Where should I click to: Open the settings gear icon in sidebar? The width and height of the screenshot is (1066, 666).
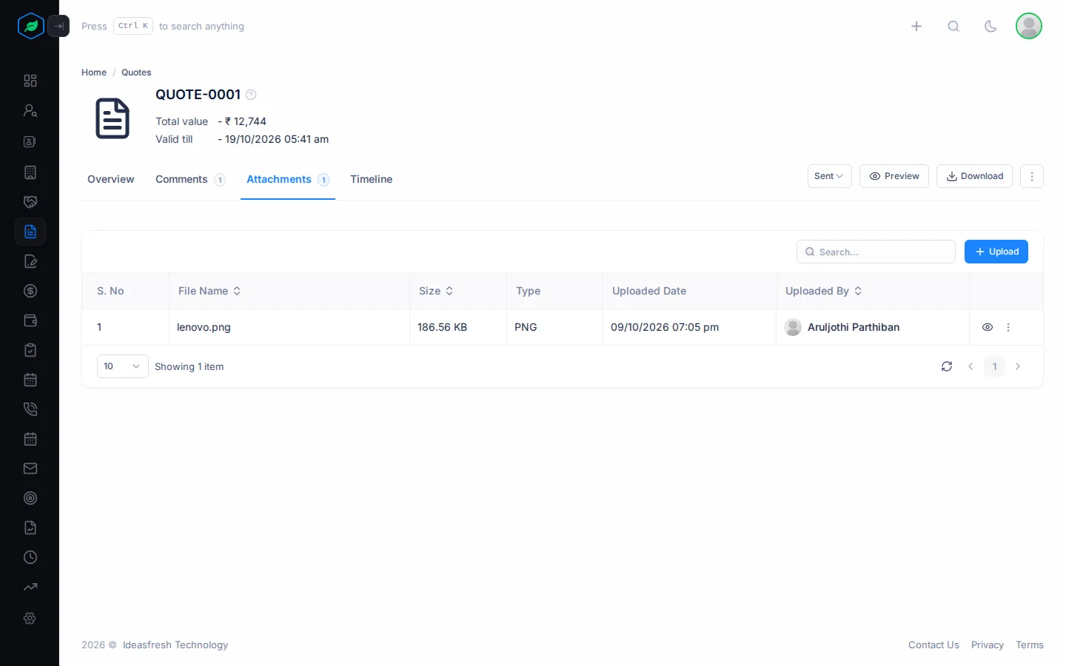(30, 618)
